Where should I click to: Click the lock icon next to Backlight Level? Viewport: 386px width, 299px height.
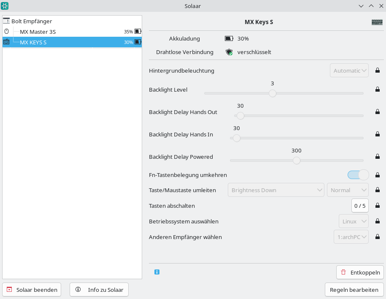click(378, 90)
